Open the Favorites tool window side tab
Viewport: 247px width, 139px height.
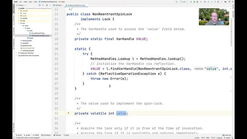(14, 127)
